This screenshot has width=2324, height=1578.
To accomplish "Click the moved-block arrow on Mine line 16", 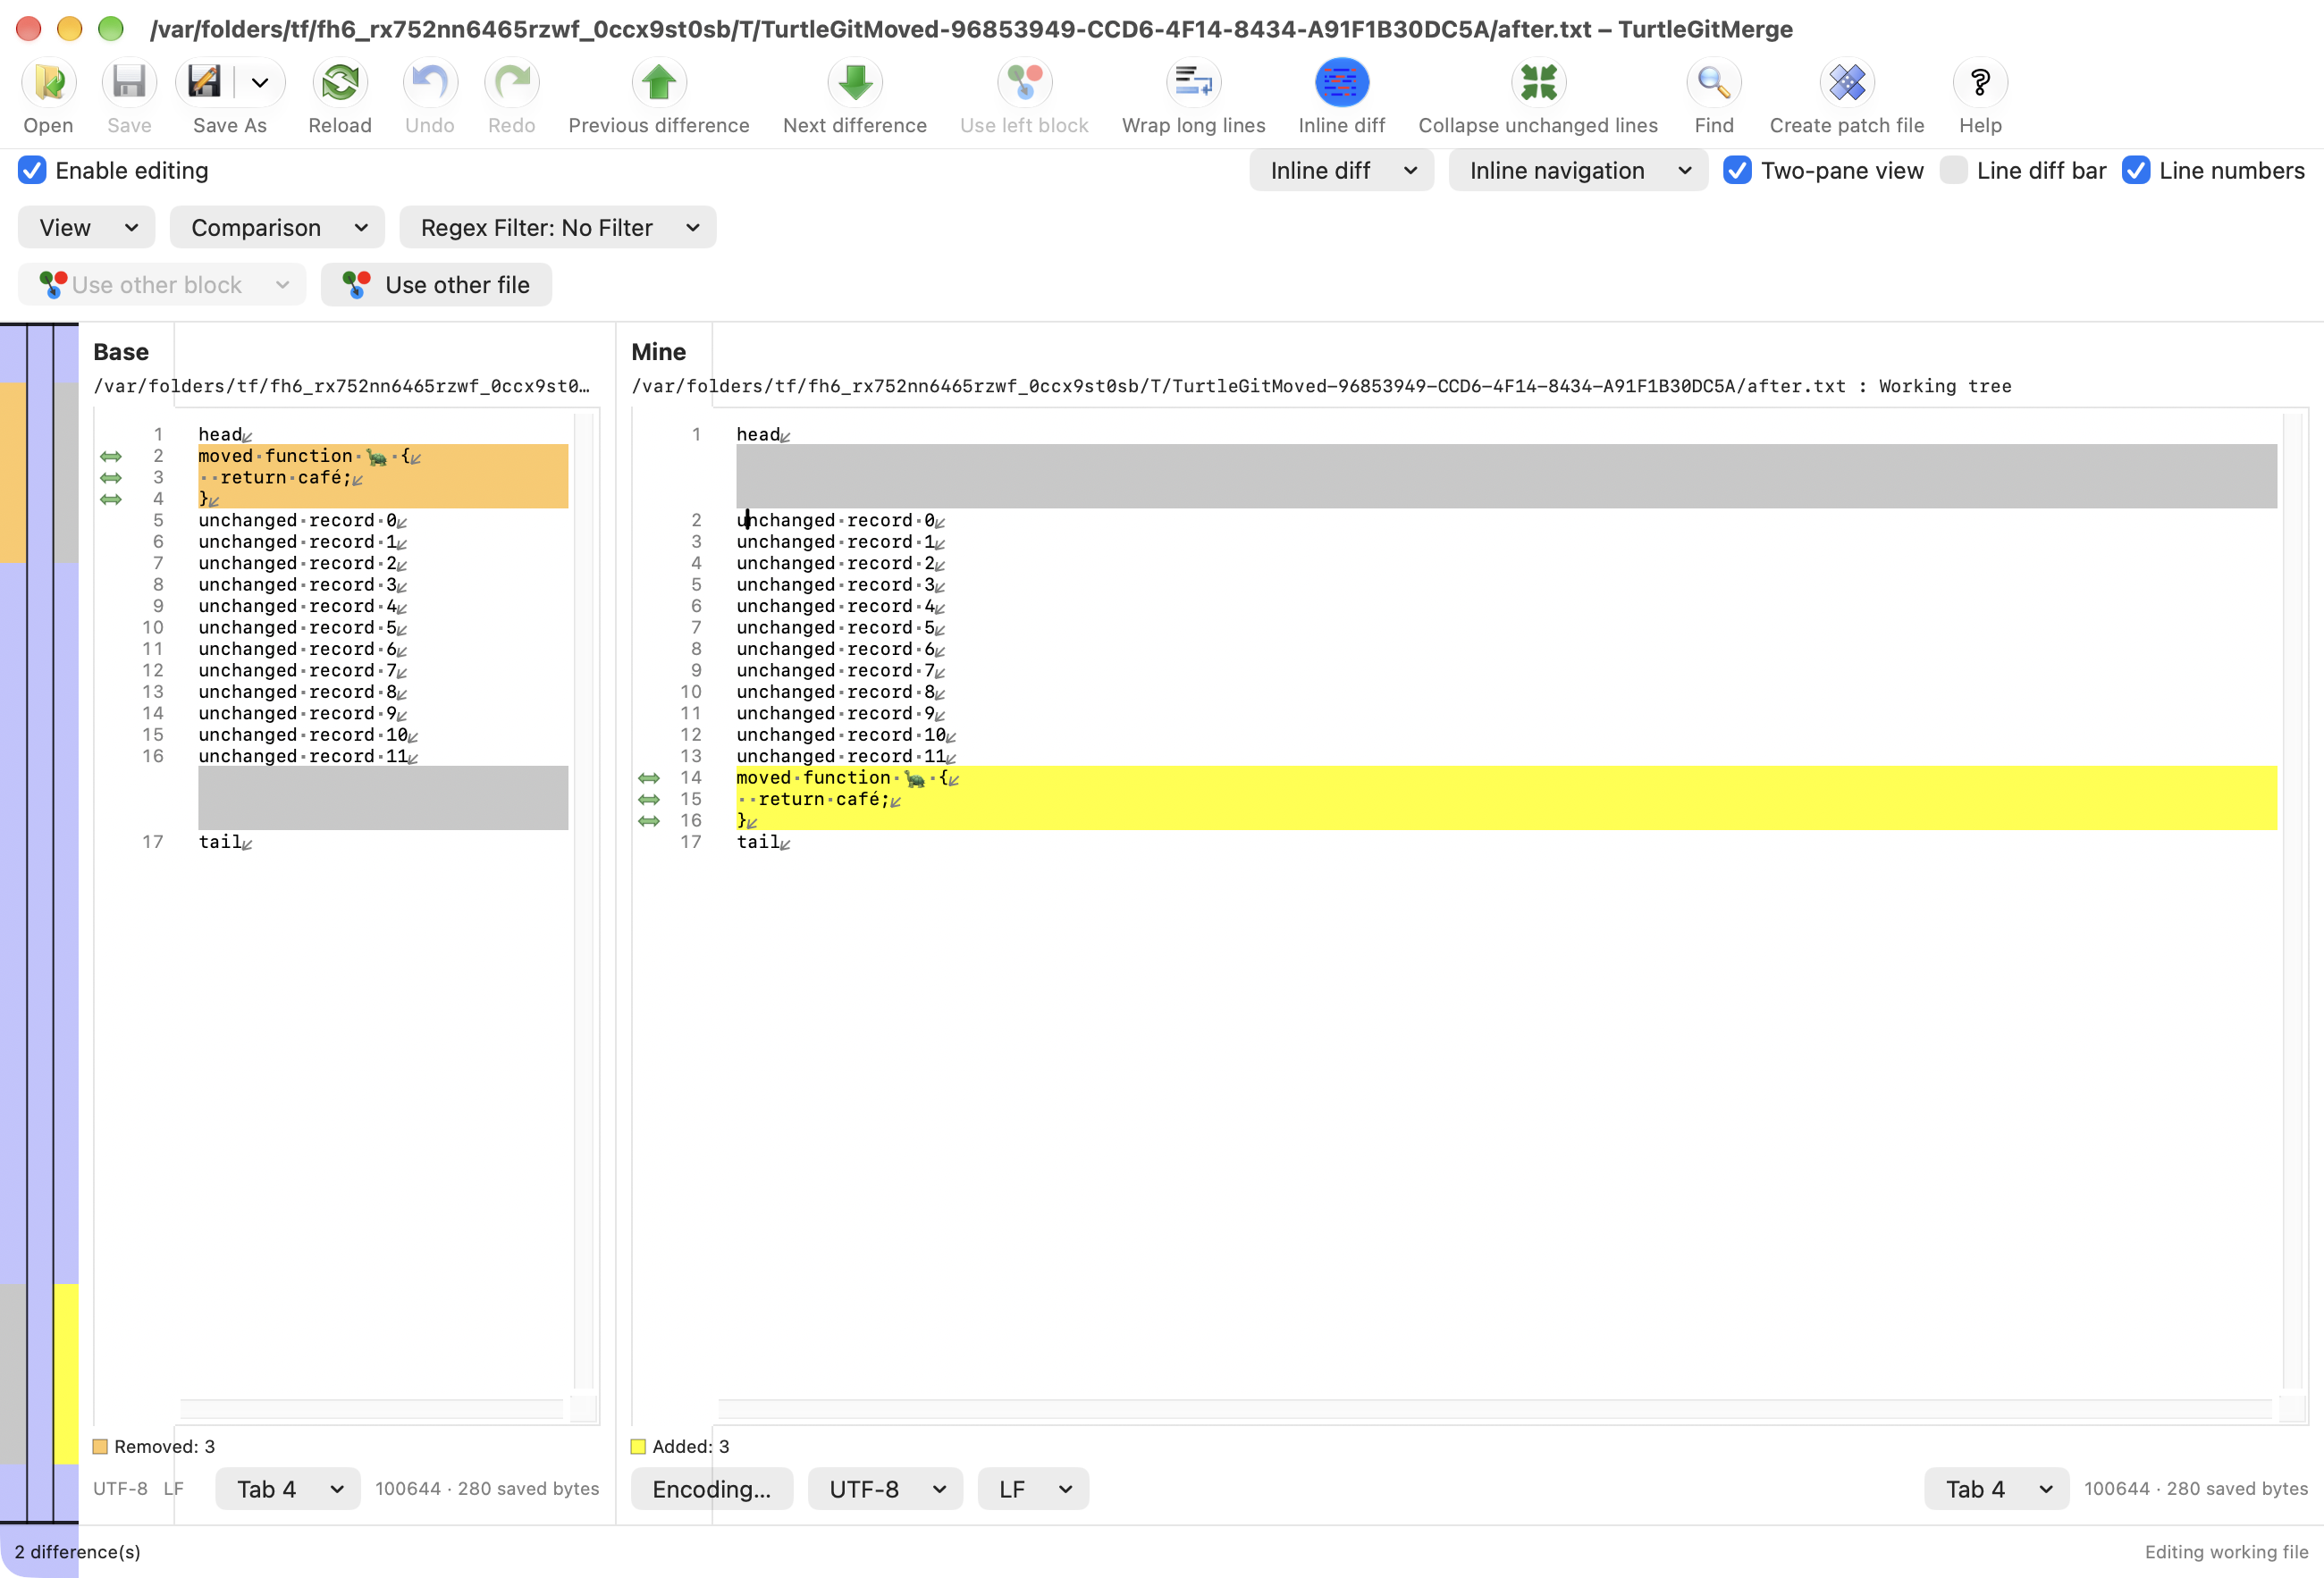I will tap(649, 821).
